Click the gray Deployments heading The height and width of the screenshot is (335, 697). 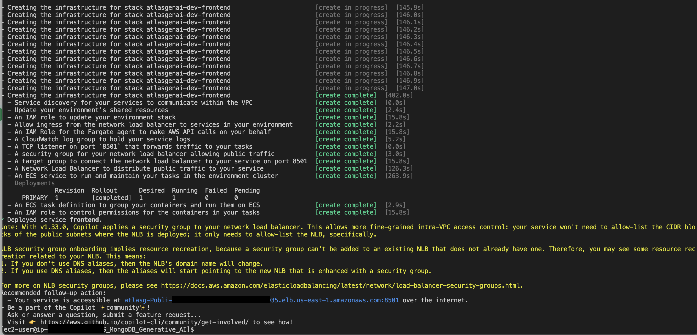point(34,183)
